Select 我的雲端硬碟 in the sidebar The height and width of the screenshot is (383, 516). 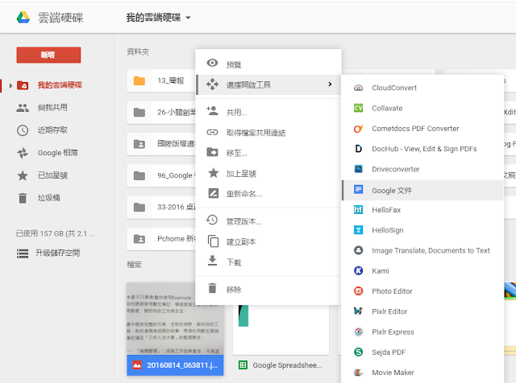click(60, 85)
